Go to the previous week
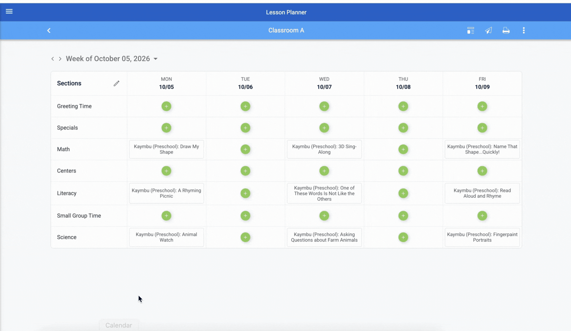 tap(53, 59)
